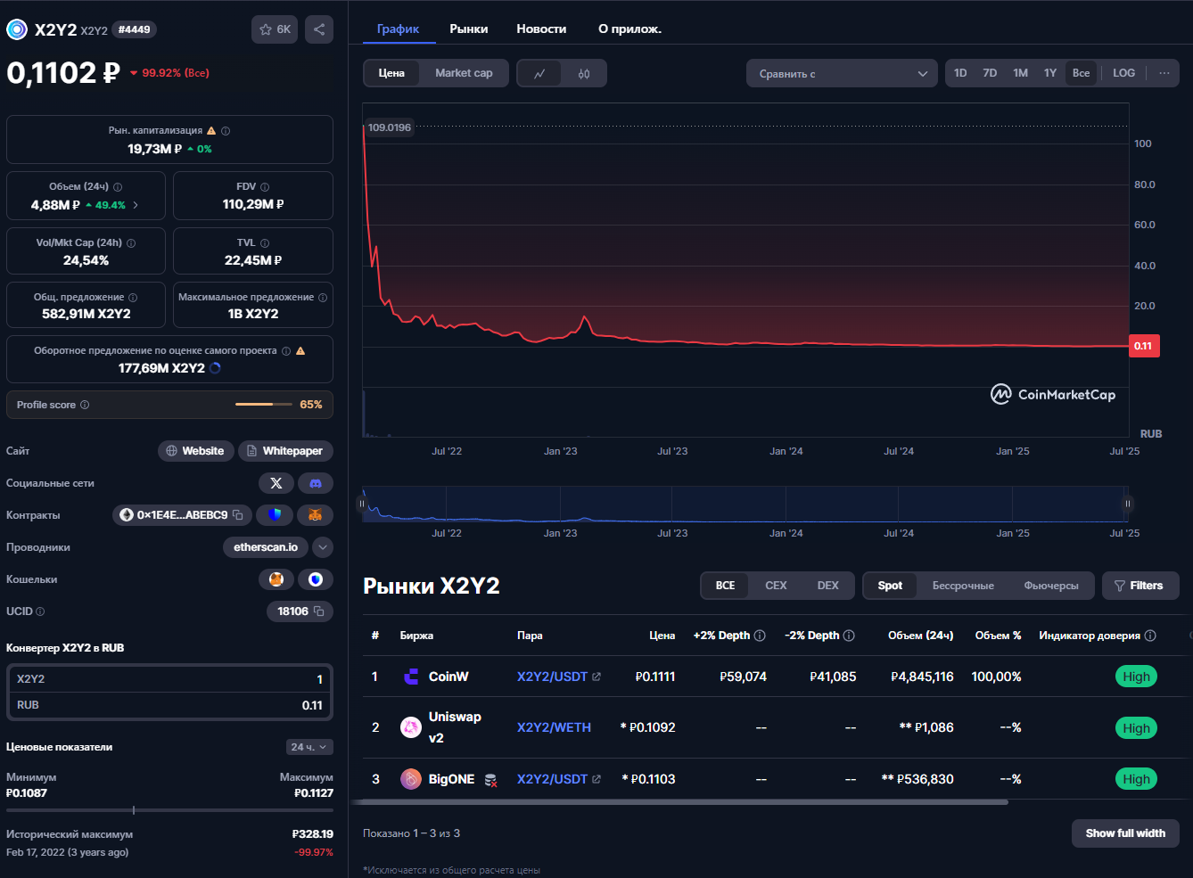
Task: Select 1M time range
Action: 1020,73
